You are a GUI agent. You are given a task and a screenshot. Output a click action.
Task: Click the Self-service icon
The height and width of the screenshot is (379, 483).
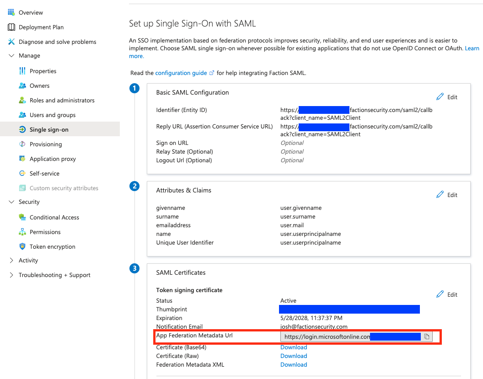[22, 173]
